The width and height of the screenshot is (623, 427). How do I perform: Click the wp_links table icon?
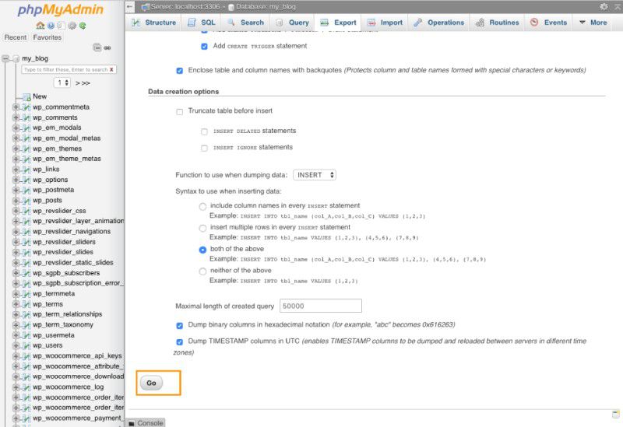pyautogui.click(x=26, y=170)
